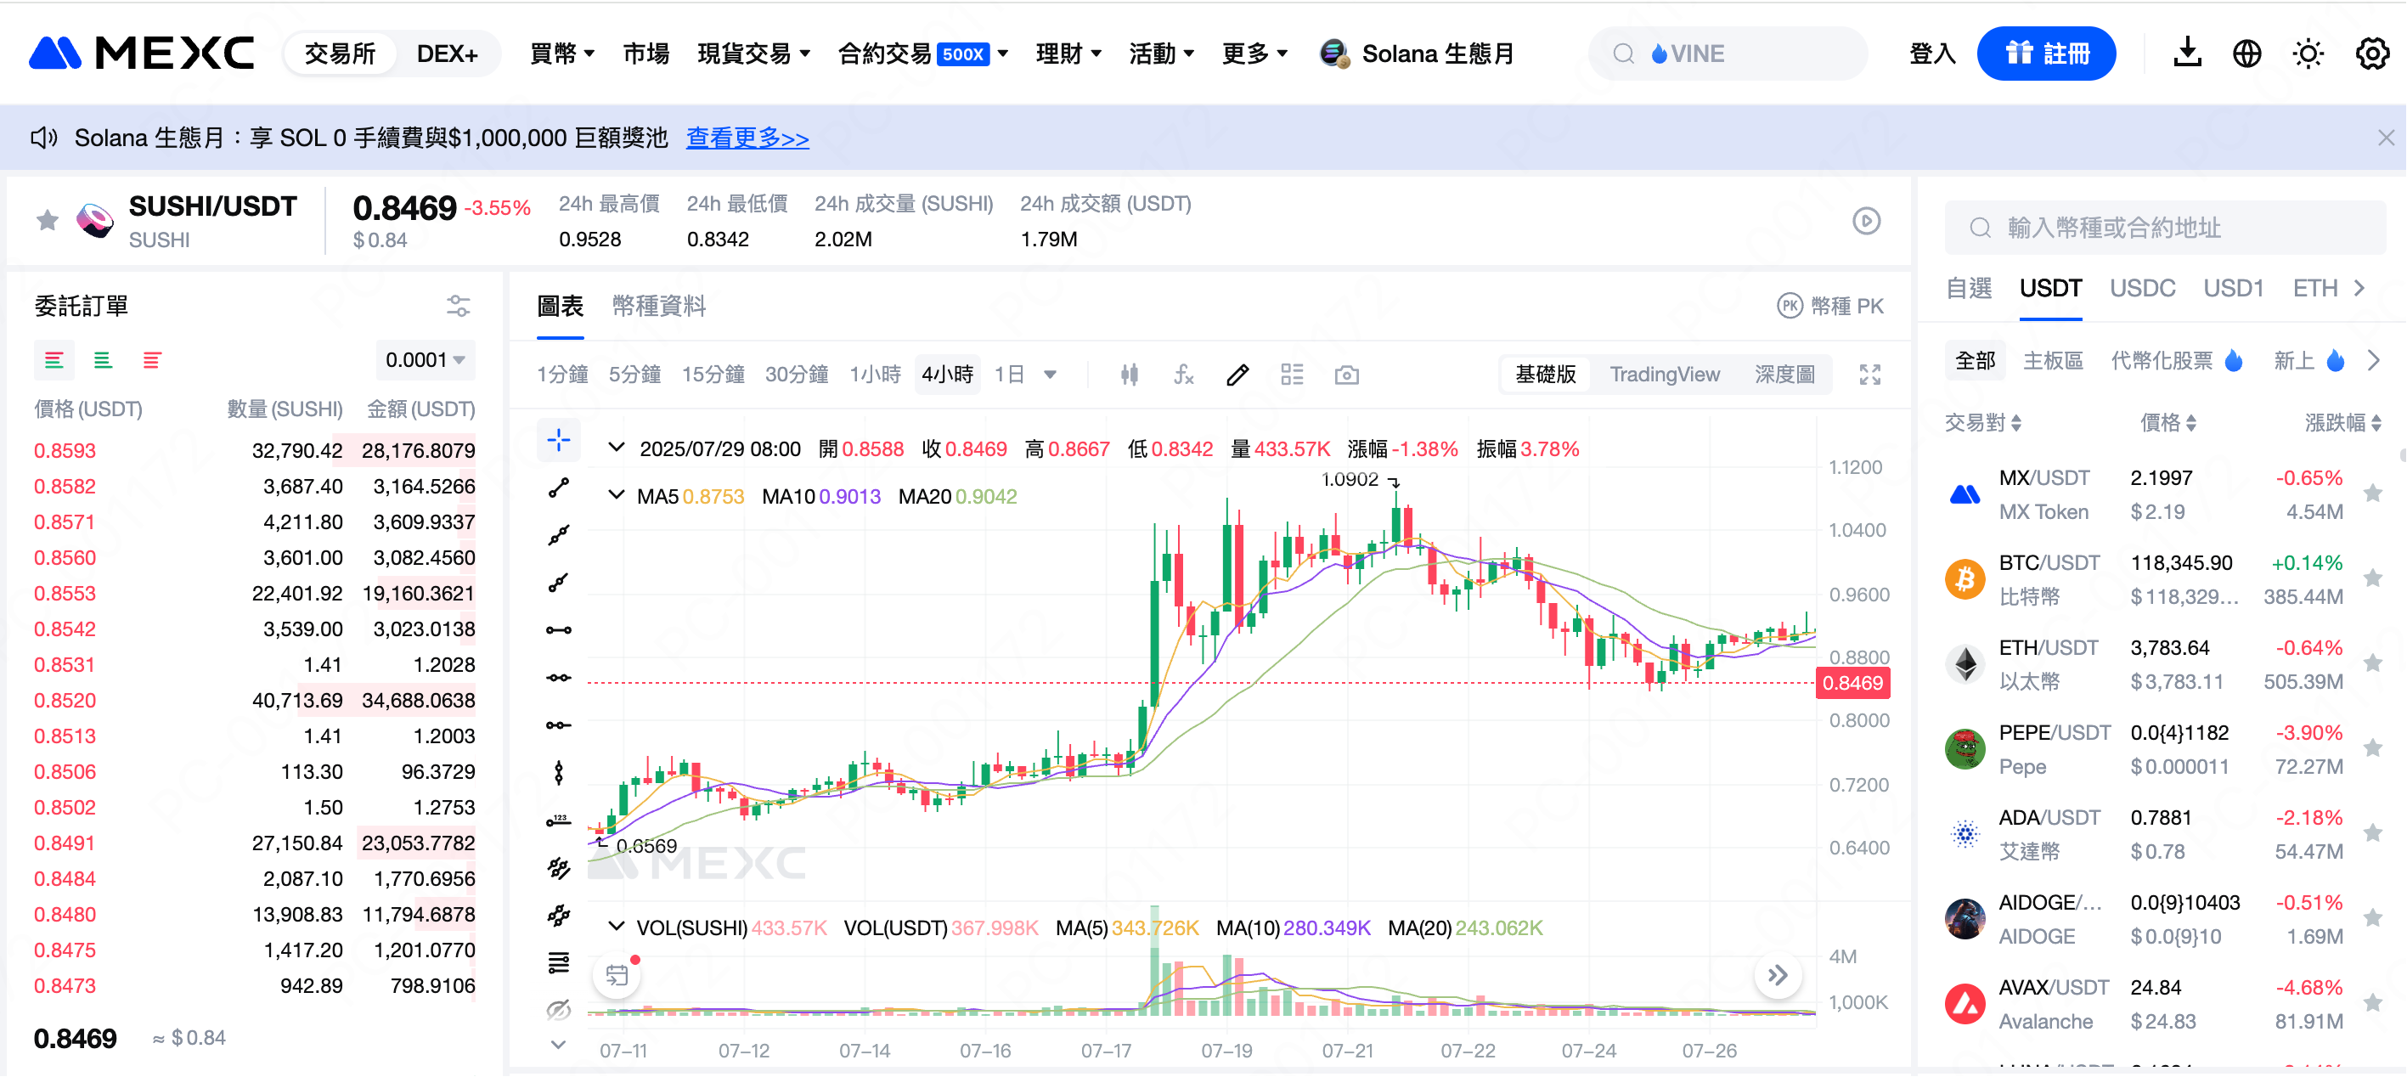The height and width of the screenshot is (1077, 2407).
Task: Open the 買幣 menu
Action: (x=561, y=54)
